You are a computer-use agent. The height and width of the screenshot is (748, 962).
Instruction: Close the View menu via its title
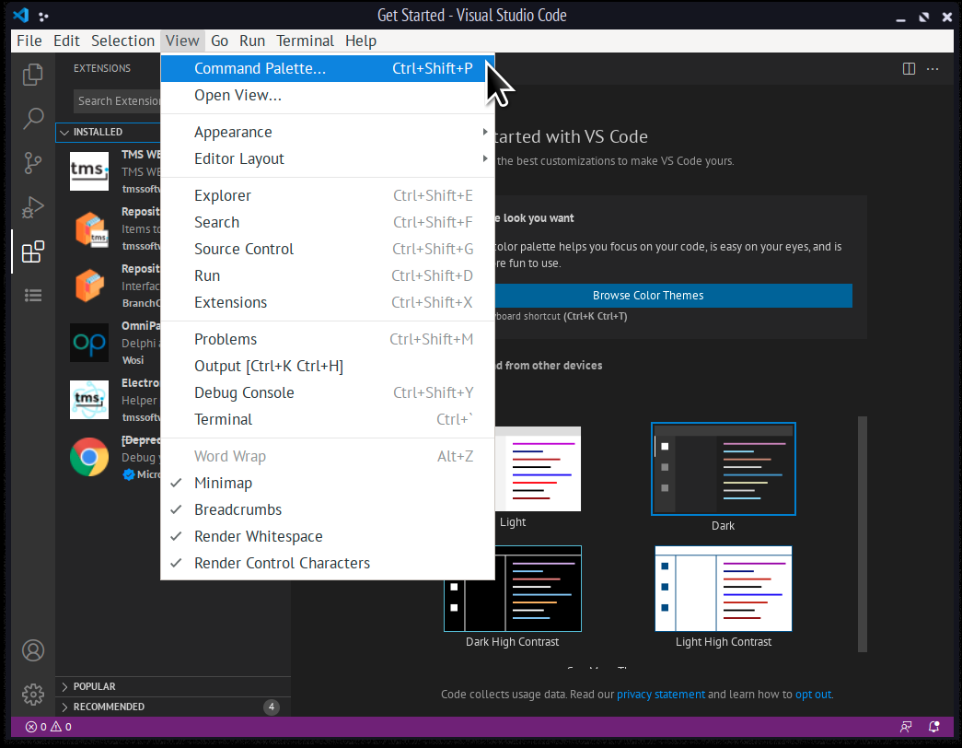point(182,41)
